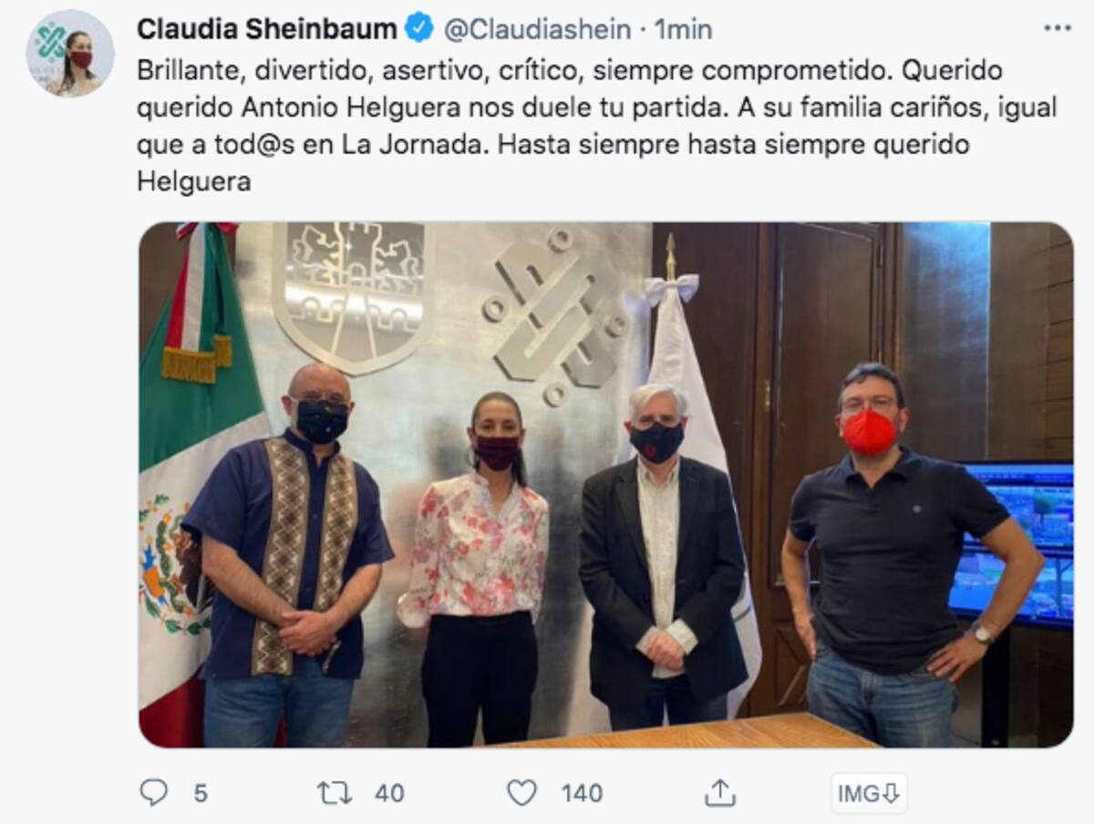
Task: Click the retweet arrows icon
Action: pos(334,793)
